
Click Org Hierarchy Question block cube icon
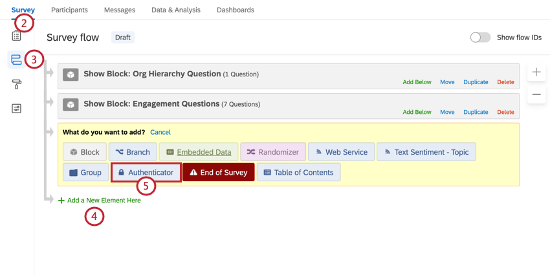click(x=71, y=74)
